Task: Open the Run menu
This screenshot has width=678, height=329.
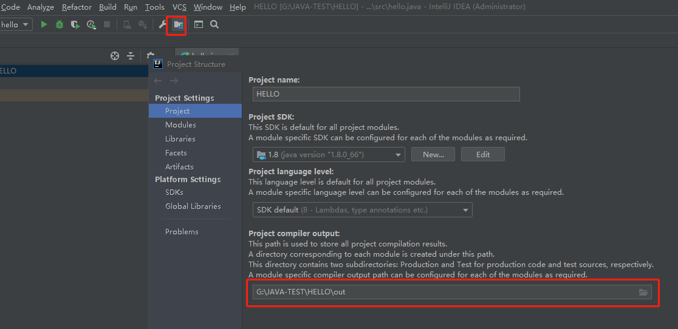Action: click(131, 7)
